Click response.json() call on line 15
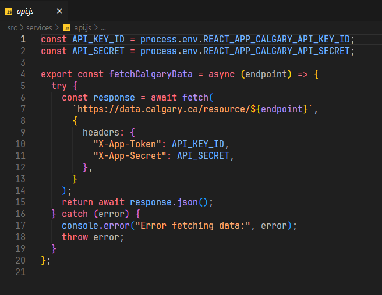Screen dimensions: 382x295 point(169,202)
